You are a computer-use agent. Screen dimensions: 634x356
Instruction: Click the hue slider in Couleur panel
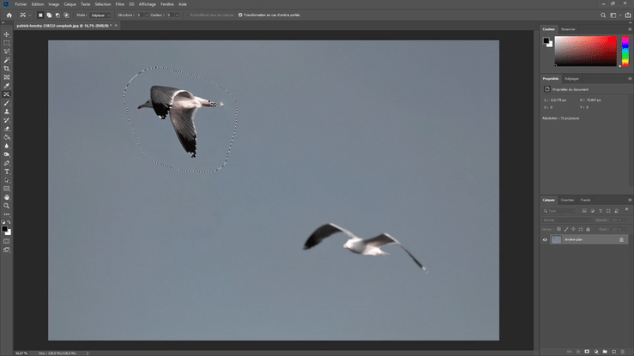click(x=625, y=51)
